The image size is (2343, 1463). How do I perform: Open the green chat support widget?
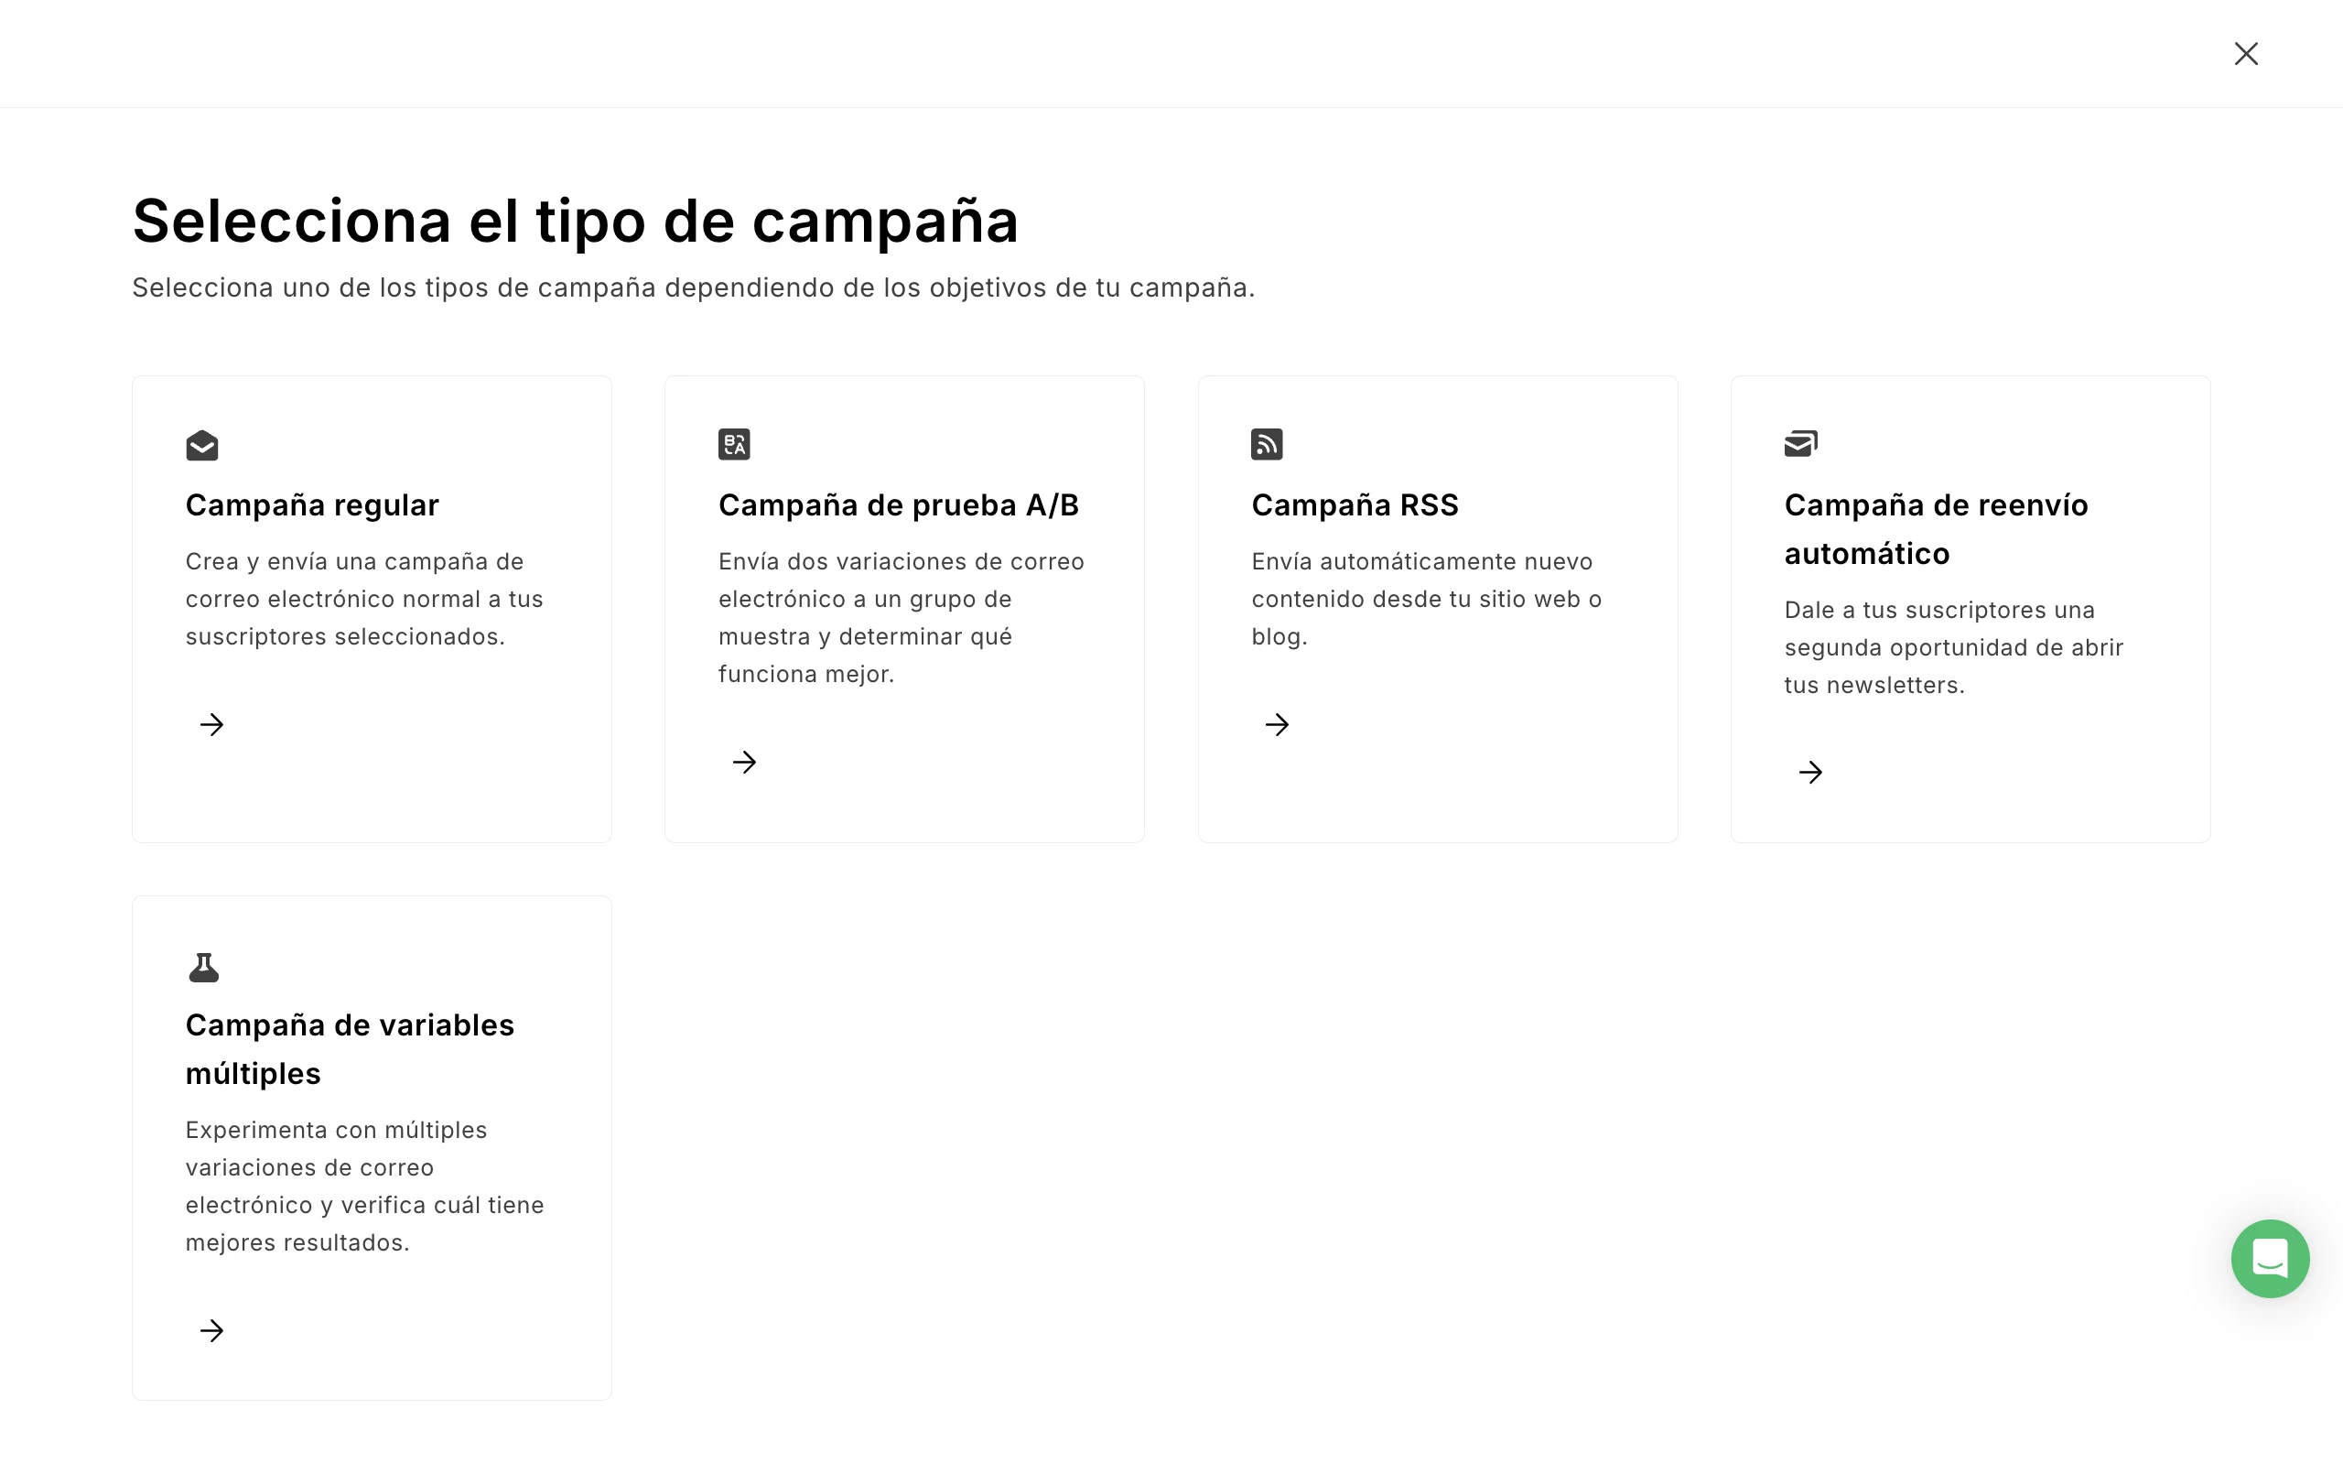[2270, 1258]
